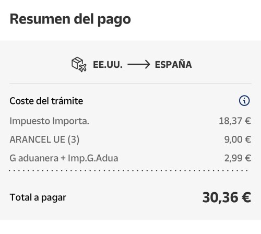Click the 18,37 € import tax amount

coord(235,121)
